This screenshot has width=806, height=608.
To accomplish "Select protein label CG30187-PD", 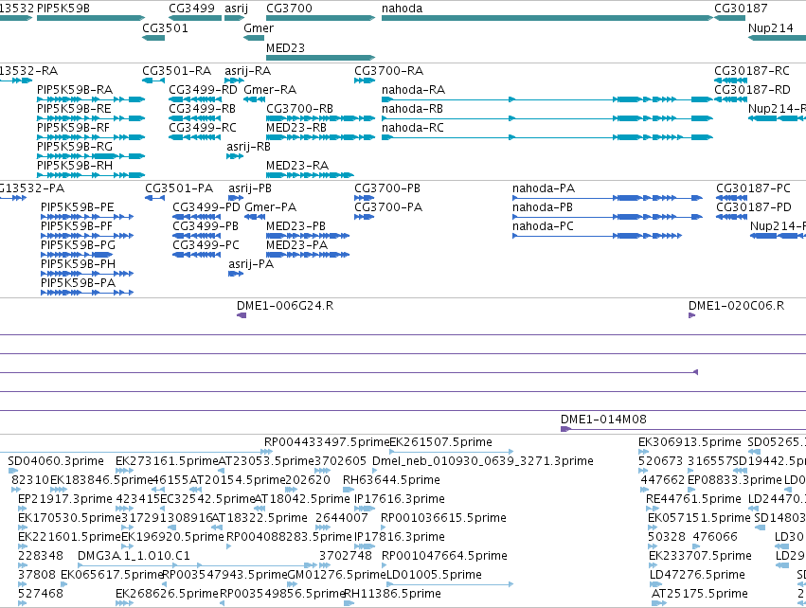I will point(754,207).
